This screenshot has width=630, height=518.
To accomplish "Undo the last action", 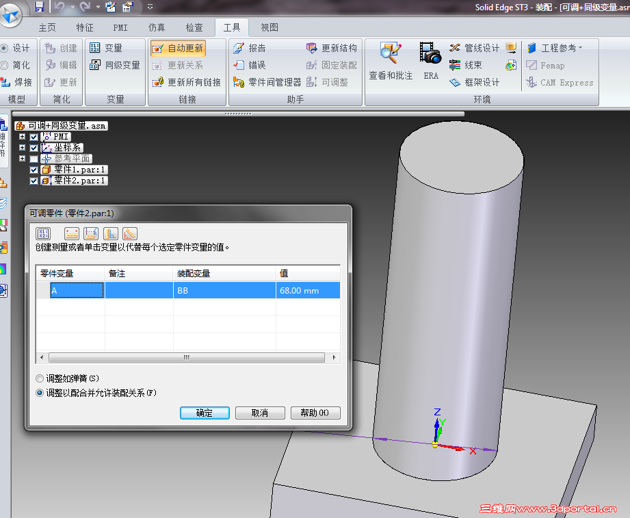I will coord(59,6).
